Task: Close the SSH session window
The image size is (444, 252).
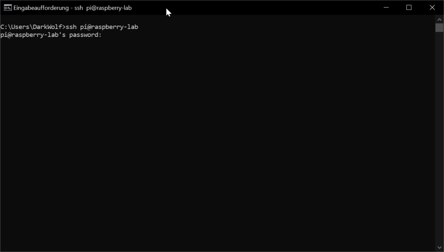Action: pos(432,7)
